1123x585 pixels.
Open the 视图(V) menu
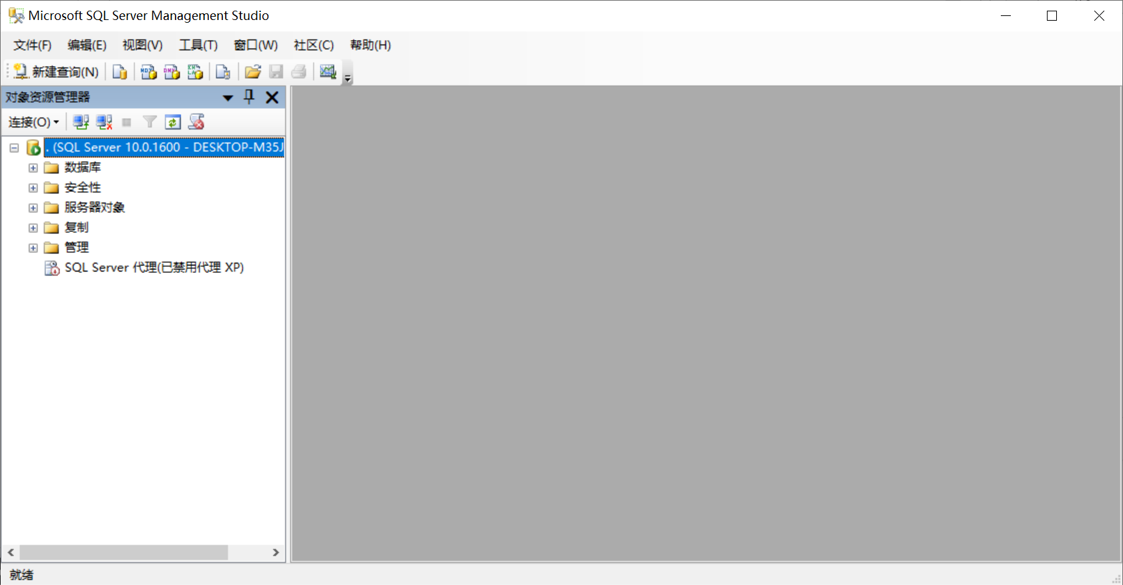point(142,45)
